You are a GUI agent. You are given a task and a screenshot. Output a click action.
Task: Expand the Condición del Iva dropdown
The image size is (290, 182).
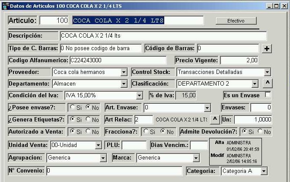(x=139, y=96)
